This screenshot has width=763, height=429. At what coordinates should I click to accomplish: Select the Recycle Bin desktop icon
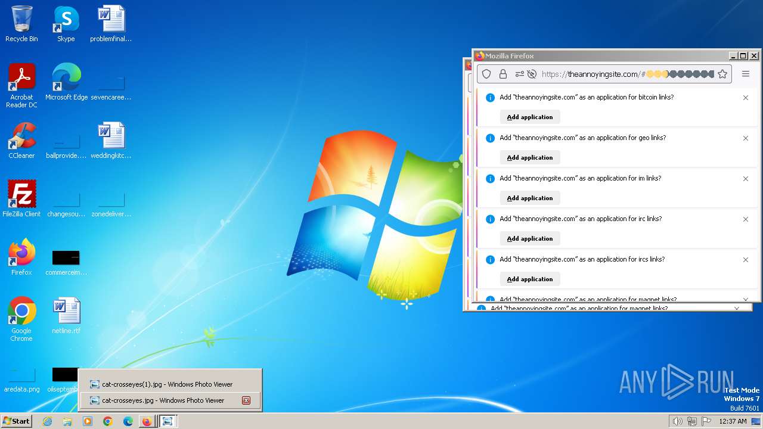(21, 24)
